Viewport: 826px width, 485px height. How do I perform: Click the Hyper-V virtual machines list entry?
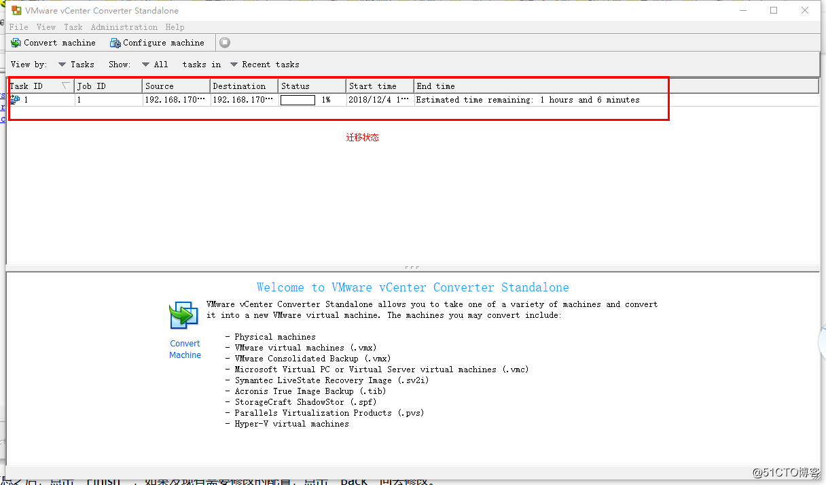coord(291,424)
